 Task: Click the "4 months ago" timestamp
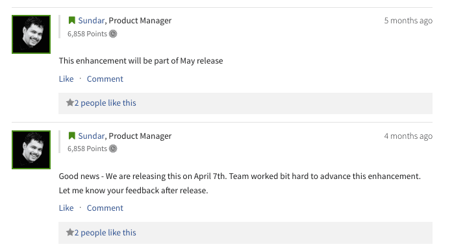tap(408, 136)
